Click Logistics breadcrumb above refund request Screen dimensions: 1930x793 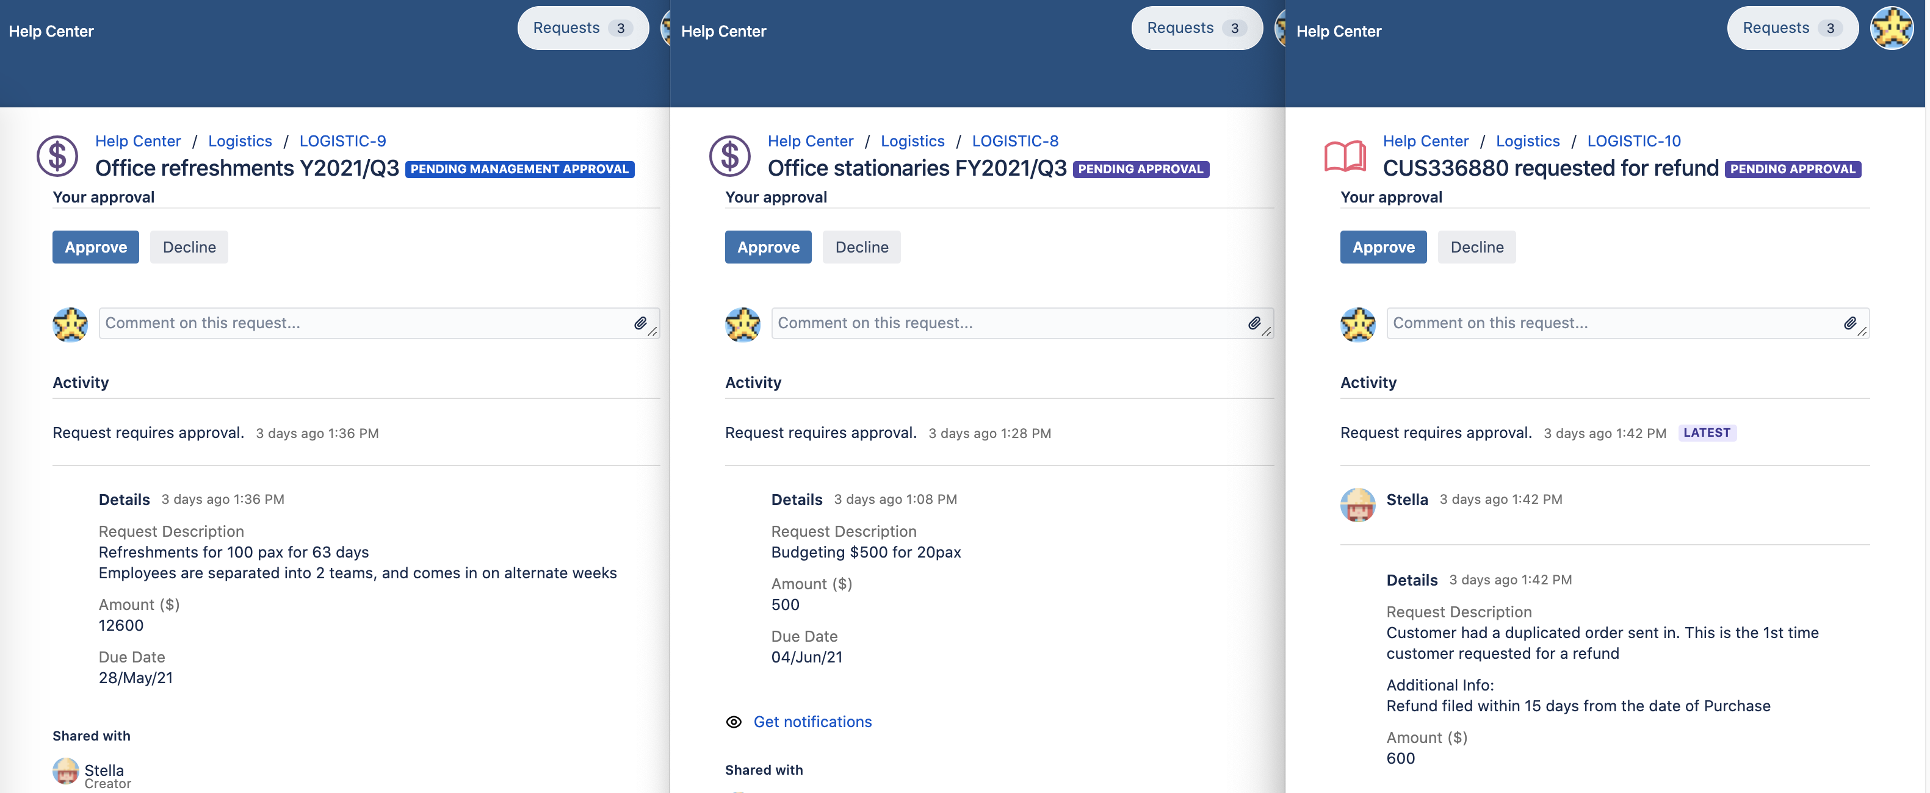(x=1527, y=141)
